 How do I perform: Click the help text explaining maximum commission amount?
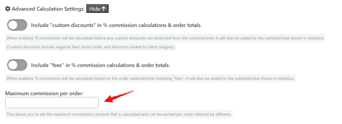(x=119, y=114)
